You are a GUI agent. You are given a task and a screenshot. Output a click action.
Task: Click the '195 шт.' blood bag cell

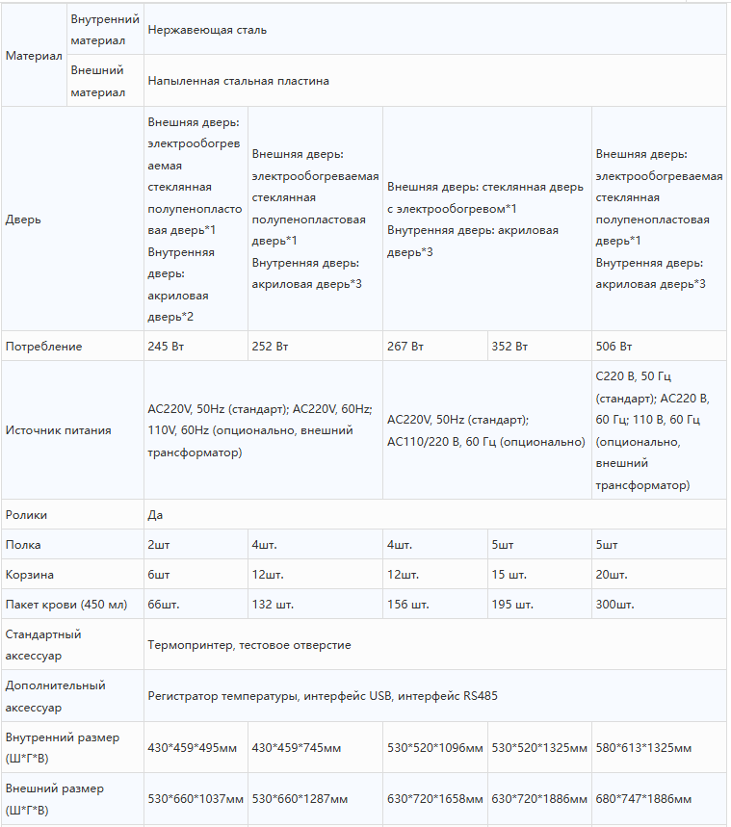539,605
